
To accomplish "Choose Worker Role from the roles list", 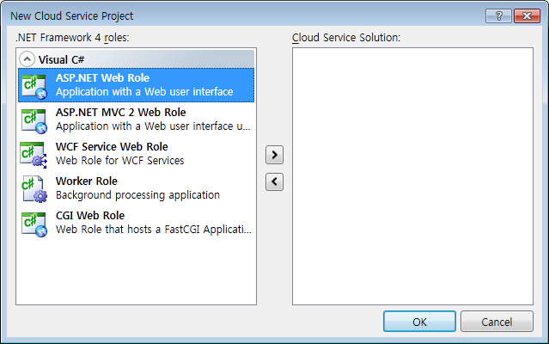I will pyautogui.click(x=137, y=188).
